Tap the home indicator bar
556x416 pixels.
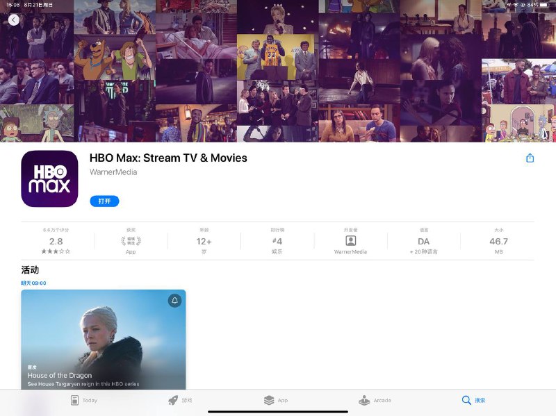tap(278, 412)
